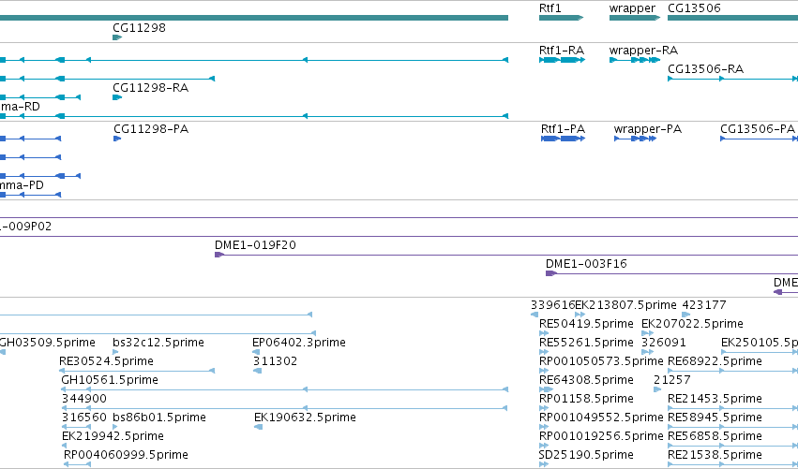This screenshot has height=469, width=798.
Task: Select the EK190632.5prime EST glyph
Action: pos(258,427)
